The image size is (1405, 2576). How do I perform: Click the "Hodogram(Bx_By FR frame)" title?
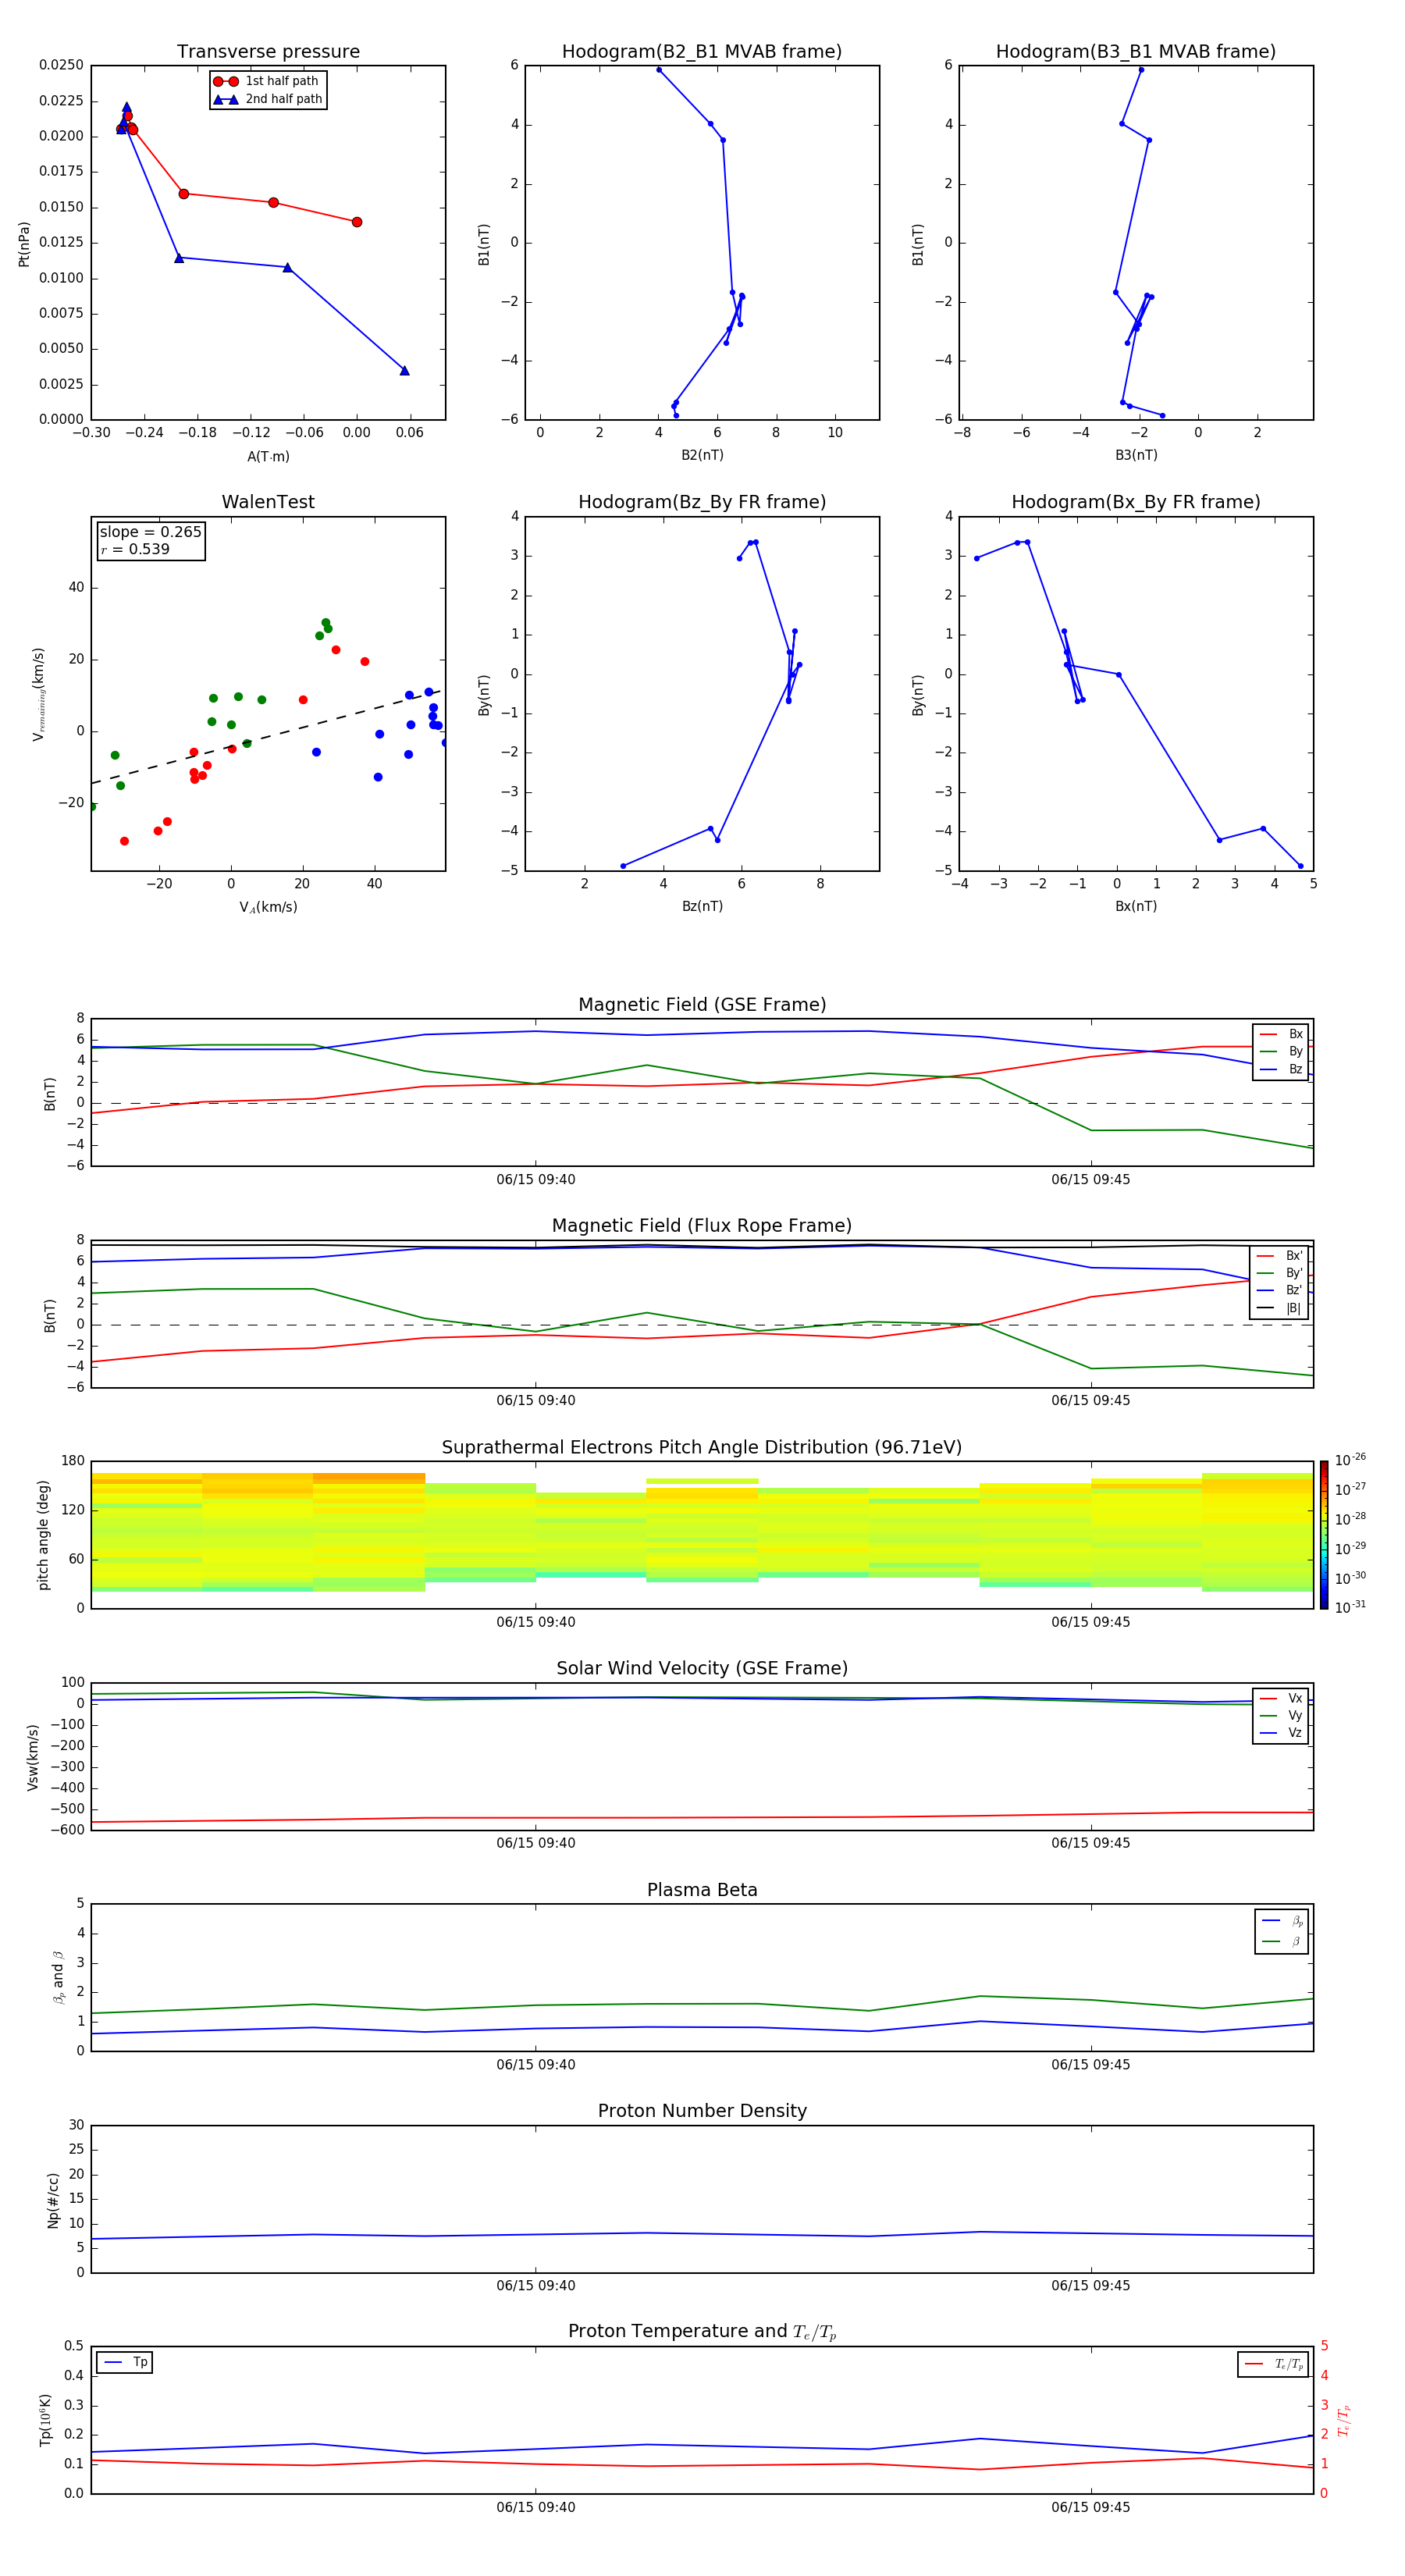(1136, 502)
